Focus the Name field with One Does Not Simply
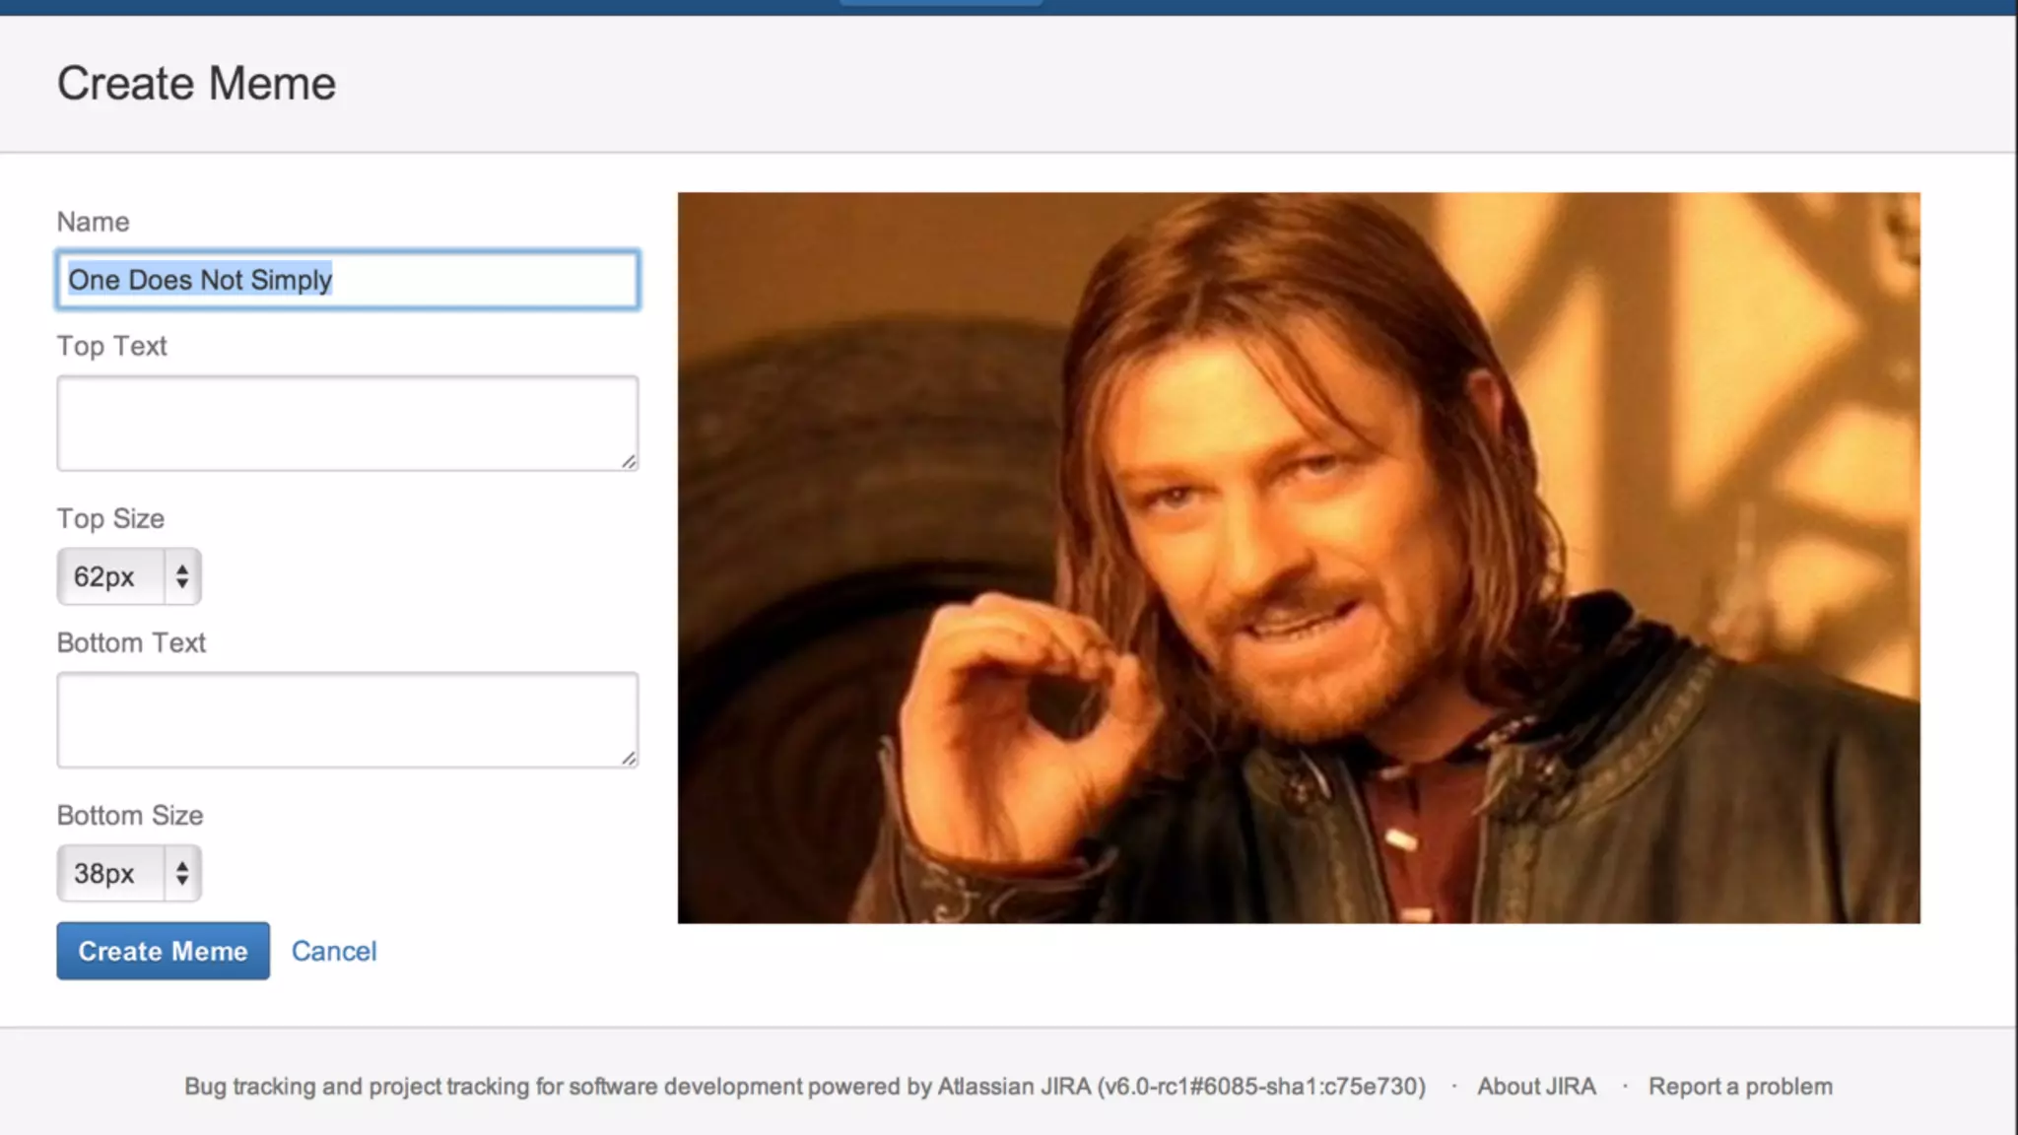The image size is (2018, 1135). [x=347, y=280]
